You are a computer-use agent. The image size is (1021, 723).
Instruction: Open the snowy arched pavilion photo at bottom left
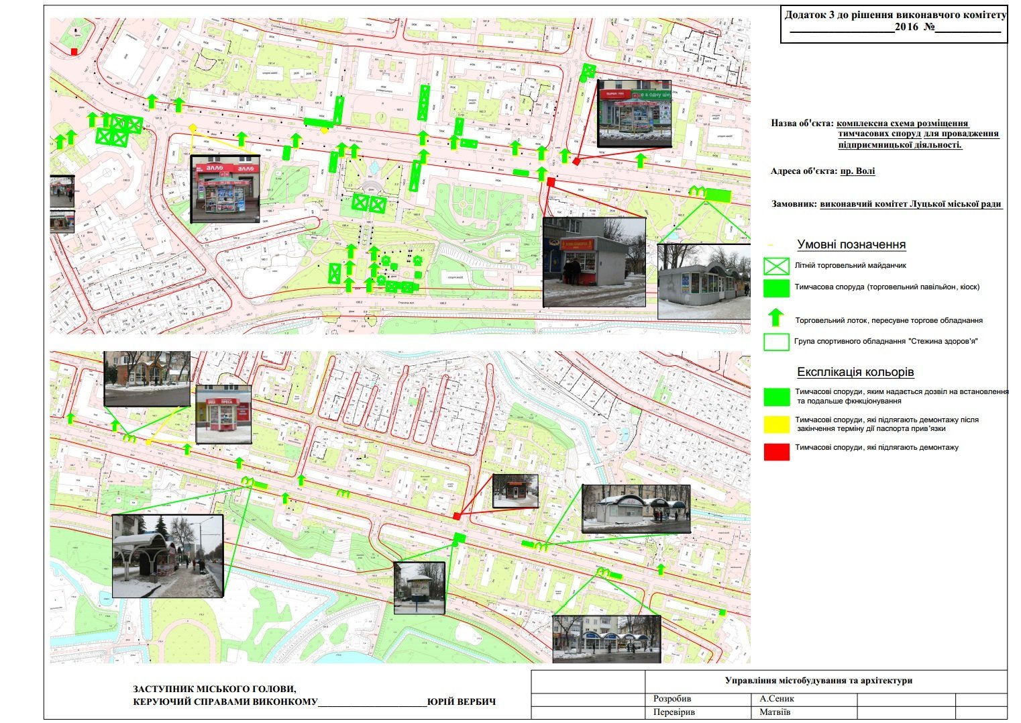(167, 556)
